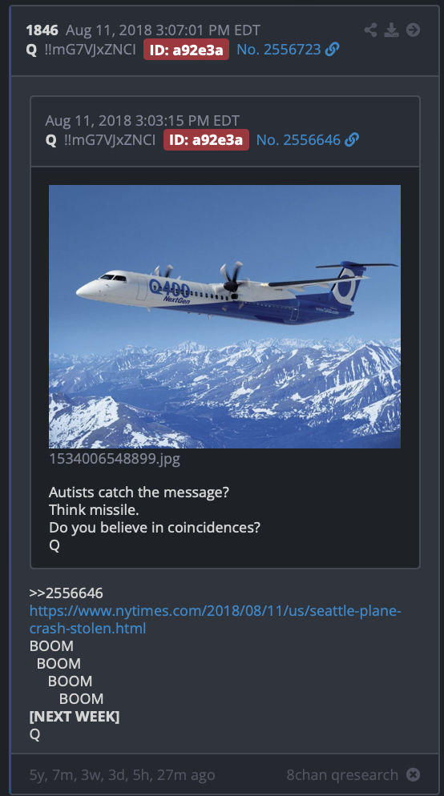Click chain link icon beside No. 2556723
The height and width of the screenshot is (796, 444).
pyautogui.click(x=333, y=49)
